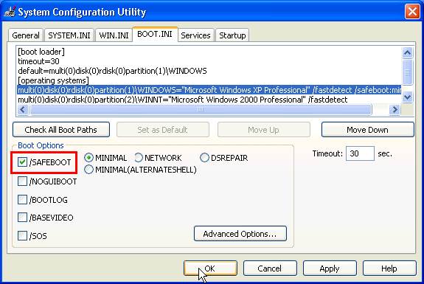Click Check All Boot Paths button
Viewport: 424px width, 284px height.
(61, 130)
